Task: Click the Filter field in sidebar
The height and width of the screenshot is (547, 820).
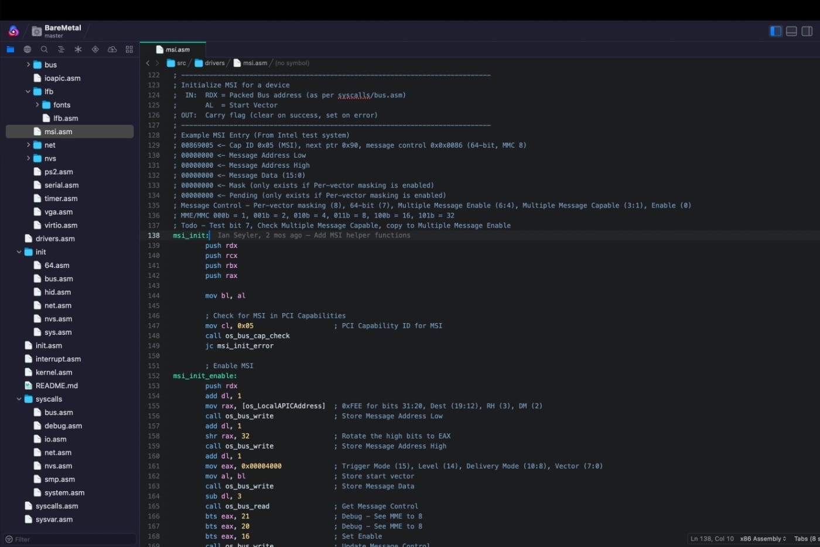Action: click(70, 539)
